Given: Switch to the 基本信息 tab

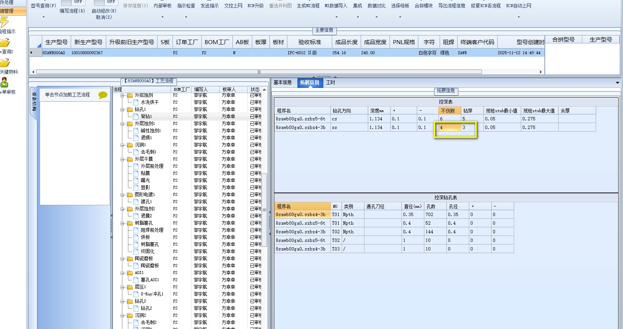Looking at the screenshot, I should point(283,83).
